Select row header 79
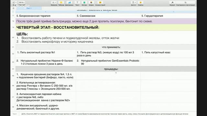Image resolution: width=207 pixels, height=116 pixels. click(x=13, y=27)
